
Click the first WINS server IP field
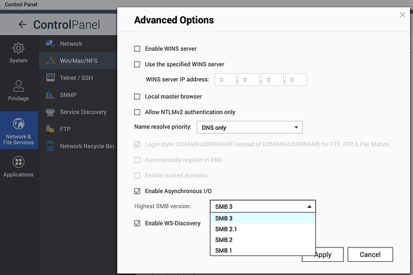tap(226, 80)
